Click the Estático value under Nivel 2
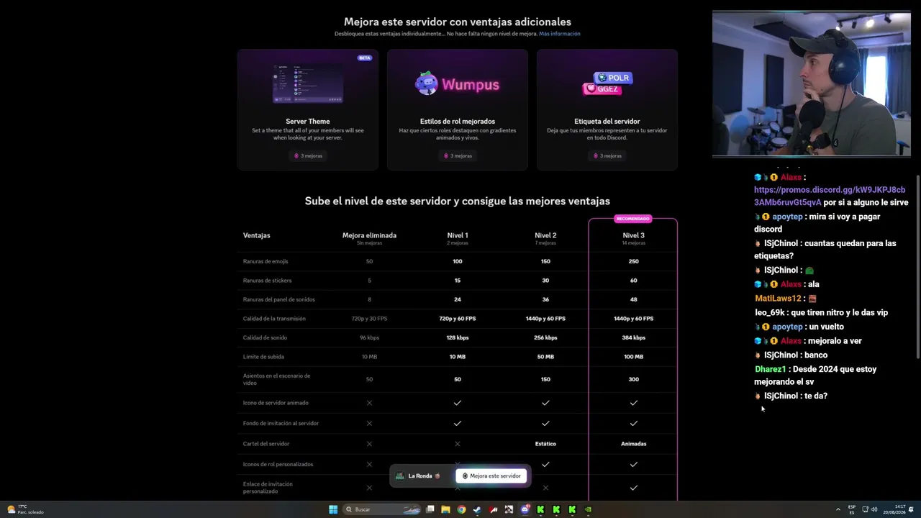Viewport: 921px width, 518px height. [x=545, y=444]
